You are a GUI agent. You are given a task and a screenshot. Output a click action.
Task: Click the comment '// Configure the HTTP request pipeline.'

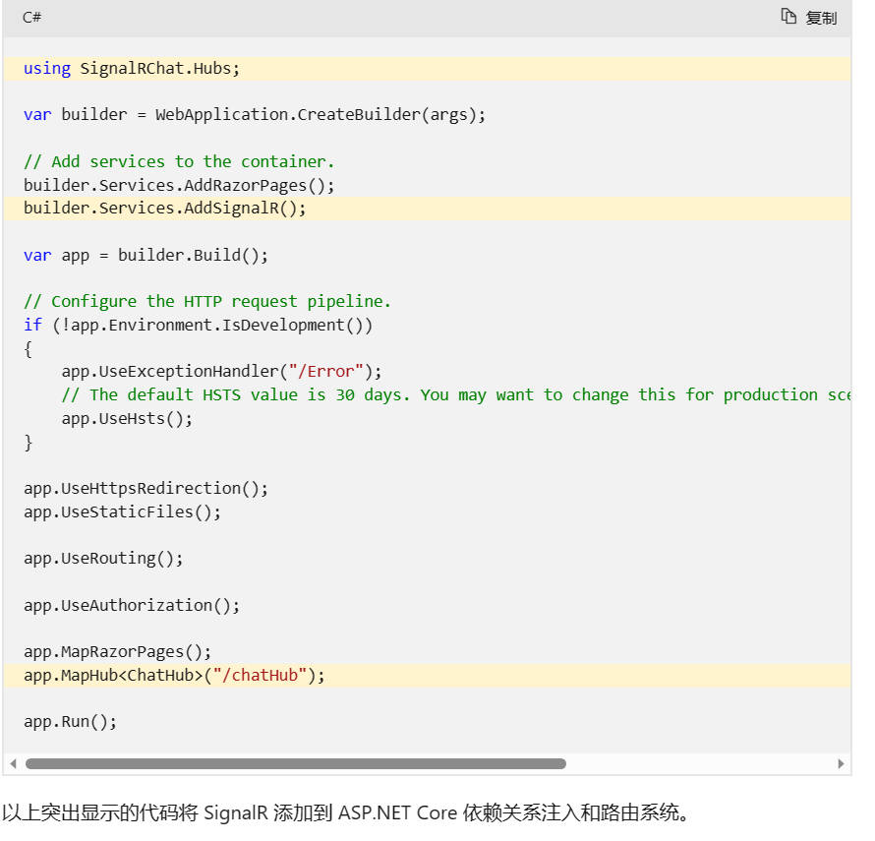pyautogui.click(x=207, y=302)
